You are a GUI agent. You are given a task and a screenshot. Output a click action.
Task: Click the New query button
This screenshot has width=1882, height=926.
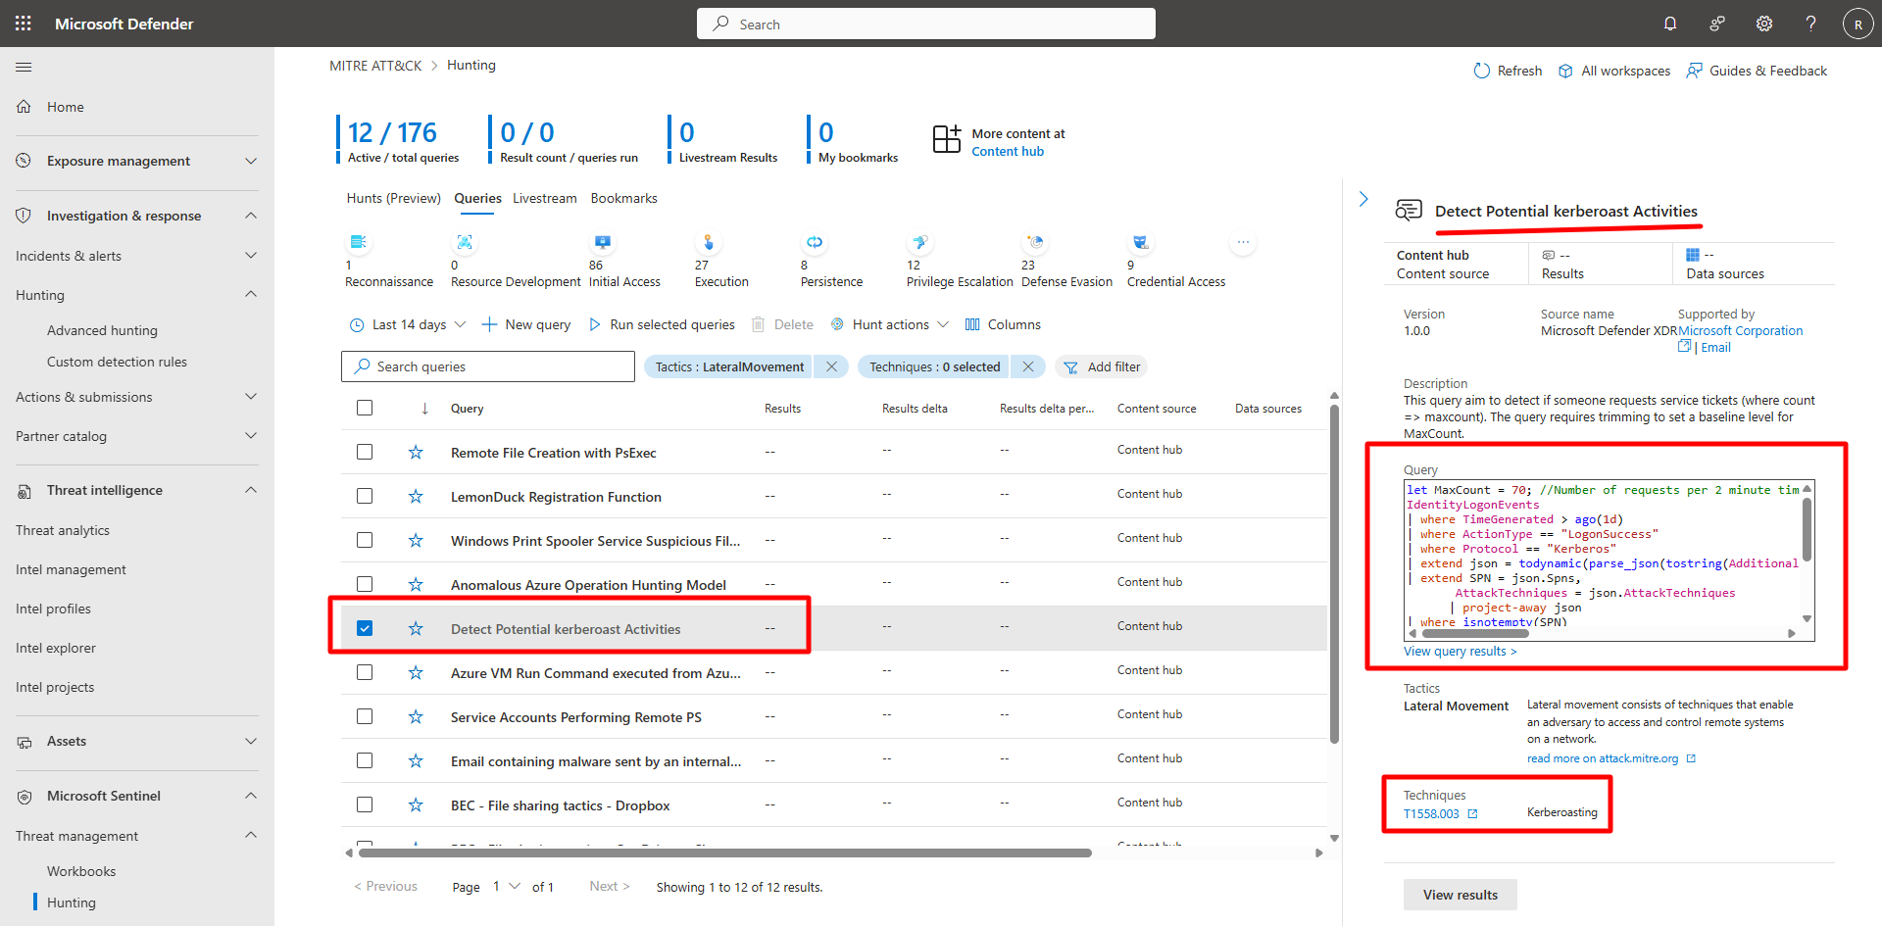coord(526,324)
